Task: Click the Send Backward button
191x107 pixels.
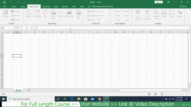Action: pyautogui.click(x=147, y=15)
